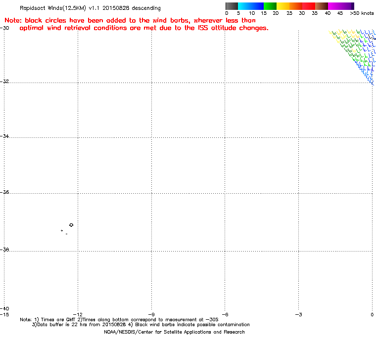Click the latitude label '-36'
This screenshot has height=340, width=376.
point(4,192)
